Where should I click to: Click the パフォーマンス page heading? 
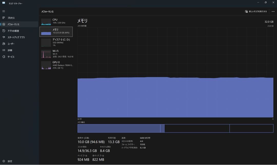47,12
